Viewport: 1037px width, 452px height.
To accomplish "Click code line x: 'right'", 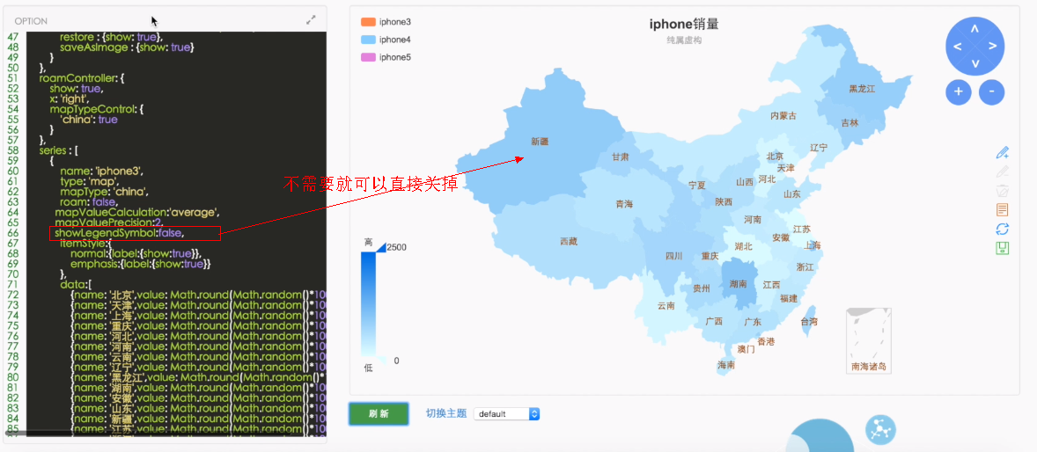I will 70,98.
